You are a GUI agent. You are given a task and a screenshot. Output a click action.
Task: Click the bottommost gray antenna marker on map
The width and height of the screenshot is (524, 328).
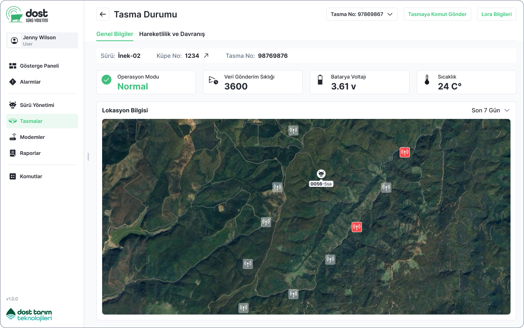pos(243,308)
